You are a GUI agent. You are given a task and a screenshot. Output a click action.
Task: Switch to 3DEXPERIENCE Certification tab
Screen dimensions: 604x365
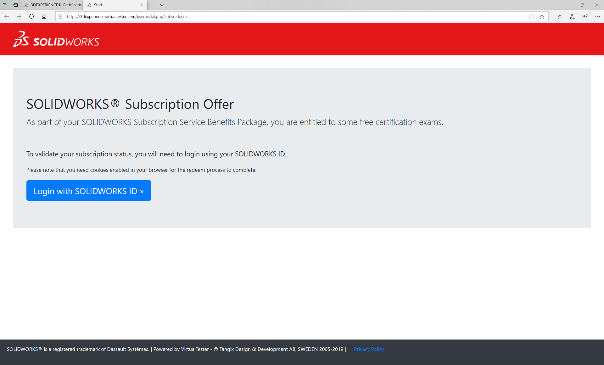(x=52, y=5)
